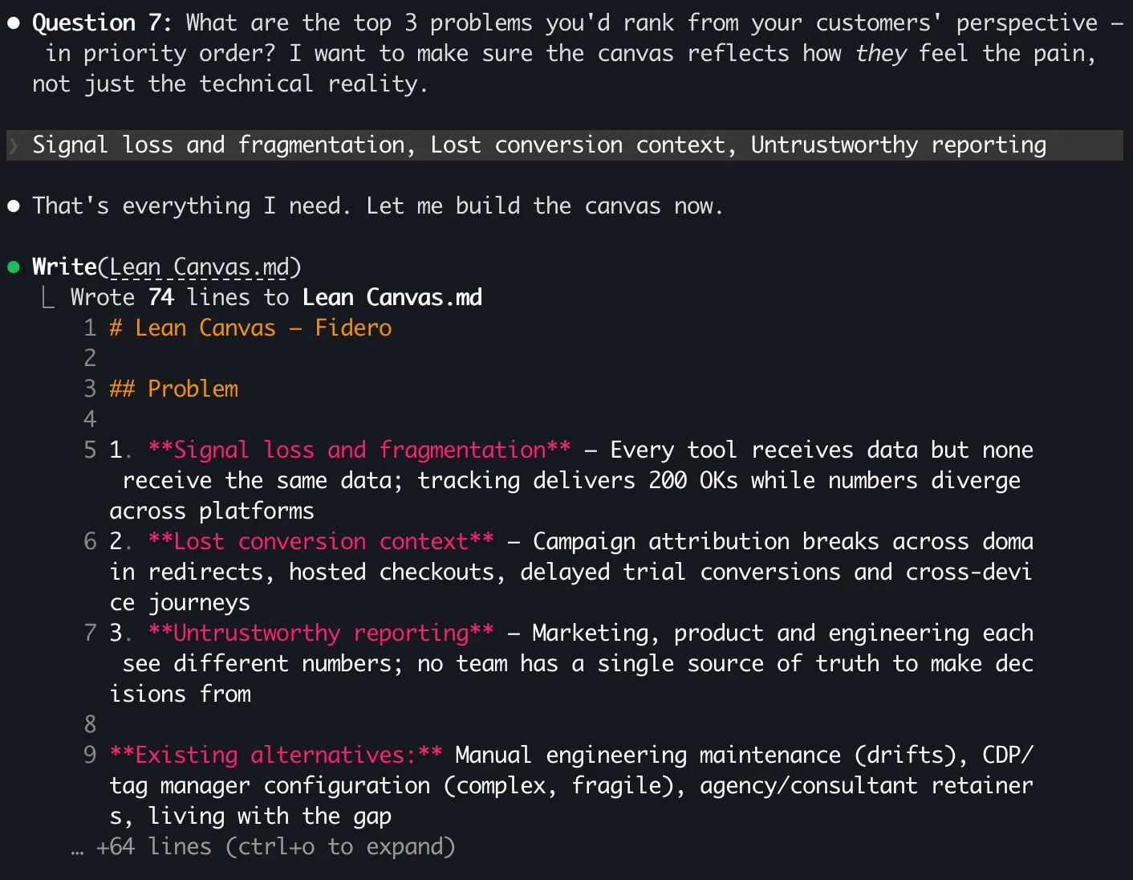Click line number 9 in the file preview

click(90, 756)
